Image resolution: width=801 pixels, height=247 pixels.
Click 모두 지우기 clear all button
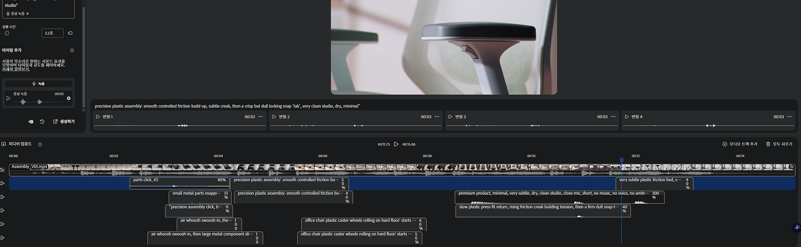click(779, 144)
